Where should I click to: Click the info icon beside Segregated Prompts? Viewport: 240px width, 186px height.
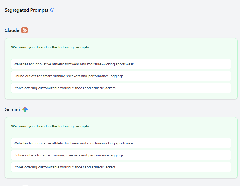click(52, 10)
